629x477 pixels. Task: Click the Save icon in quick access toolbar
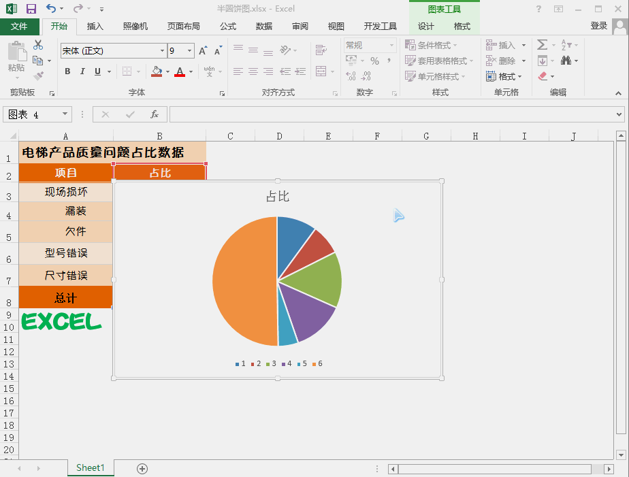tap(31, 8)
